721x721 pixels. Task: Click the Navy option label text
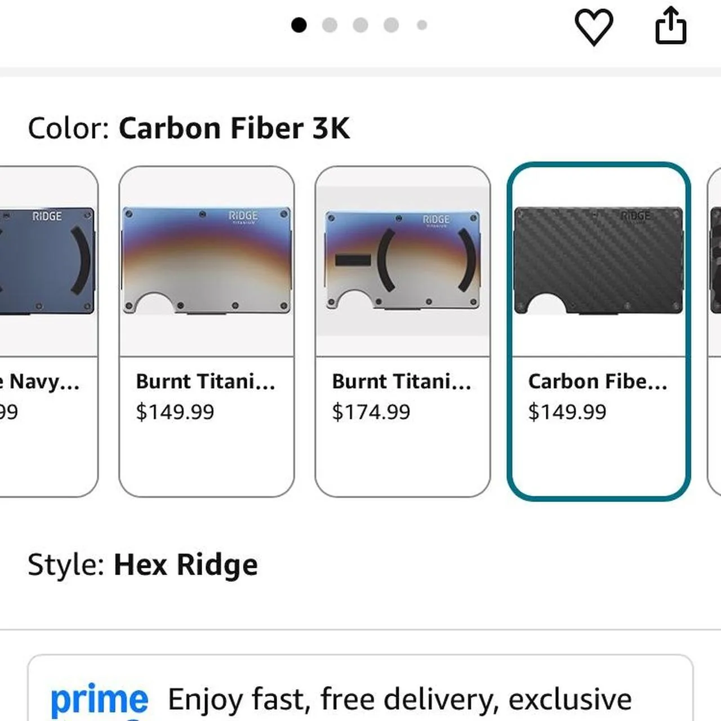pos(43,381)
